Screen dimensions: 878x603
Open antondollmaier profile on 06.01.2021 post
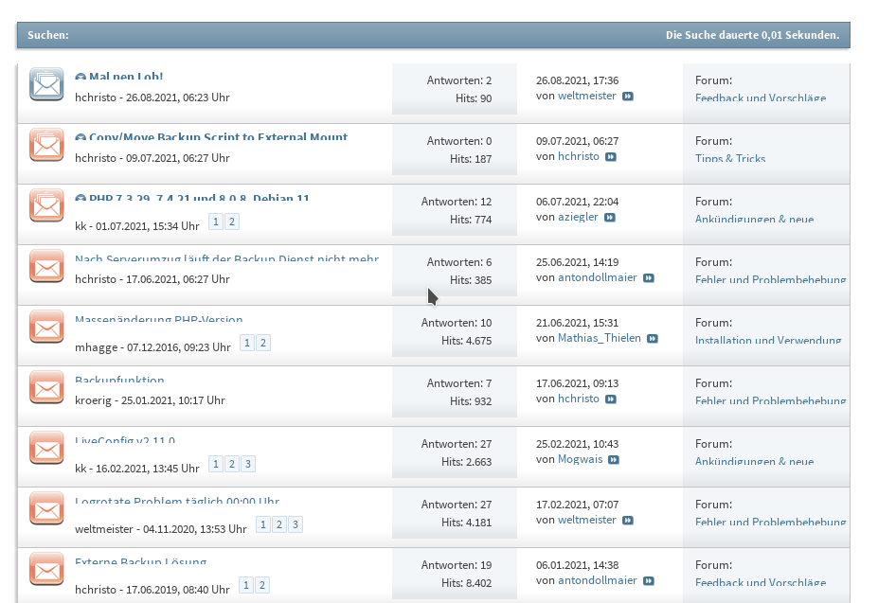pyautogui.click(x=598, y=580)
